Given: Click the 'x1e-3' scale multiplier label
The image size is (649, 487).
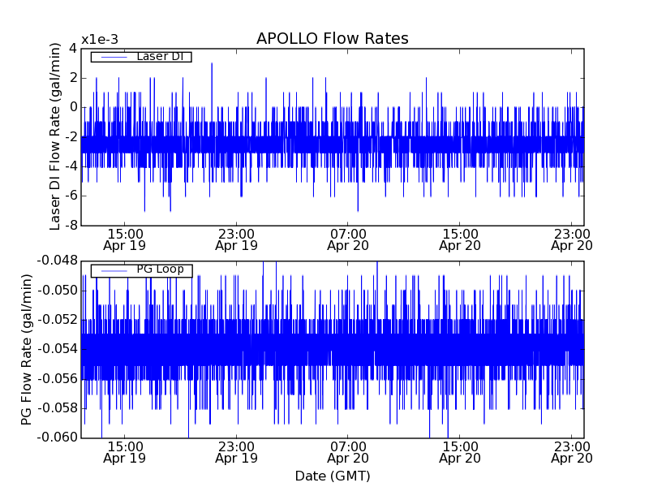Looking at the screenshot, I should pyautogui.click(x=100, y=40).
